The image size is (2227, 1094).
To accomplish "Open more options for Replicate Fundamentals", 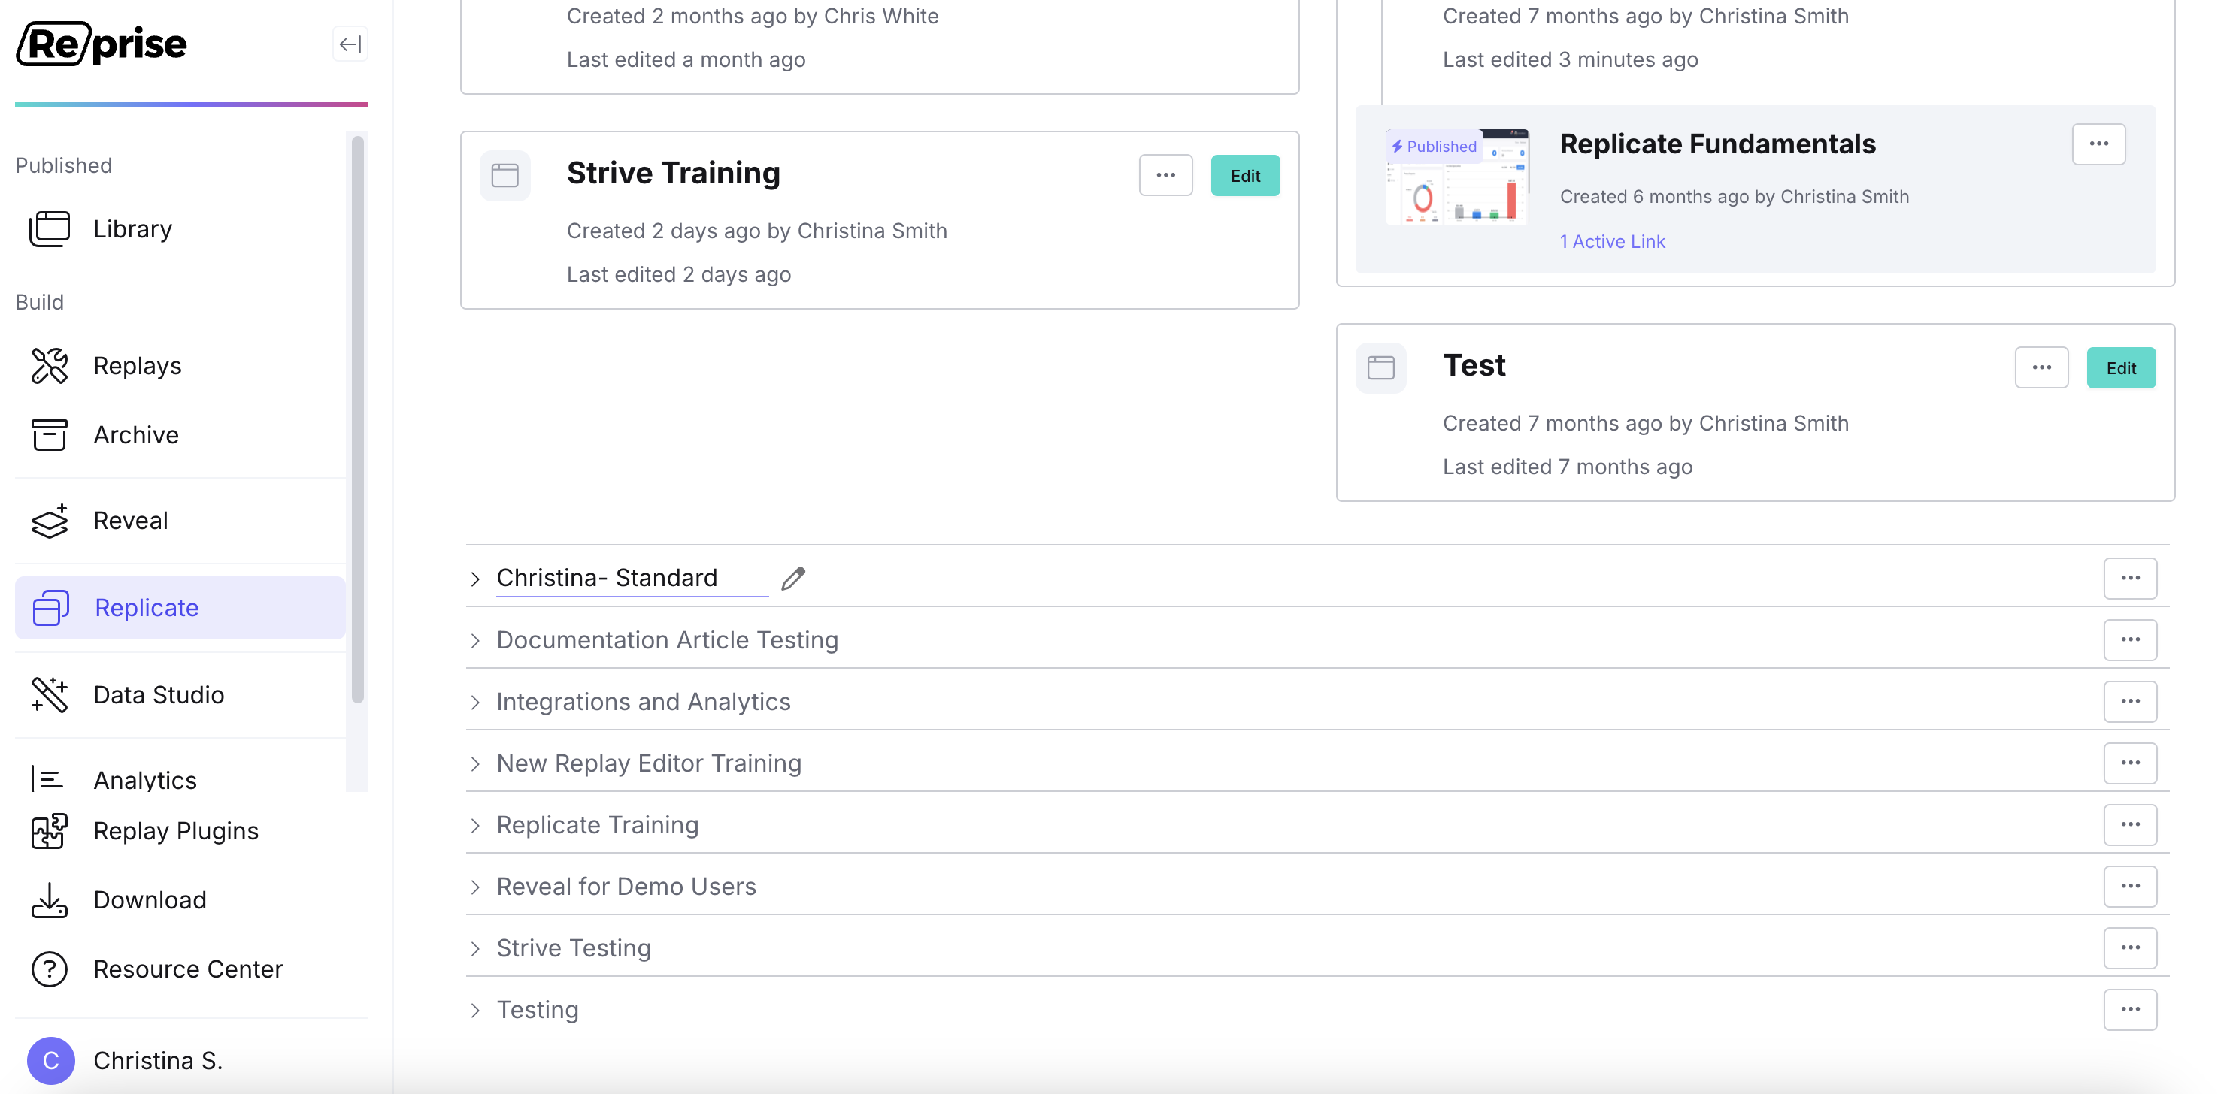I will pyautogui.click(x=2099, y=144).
